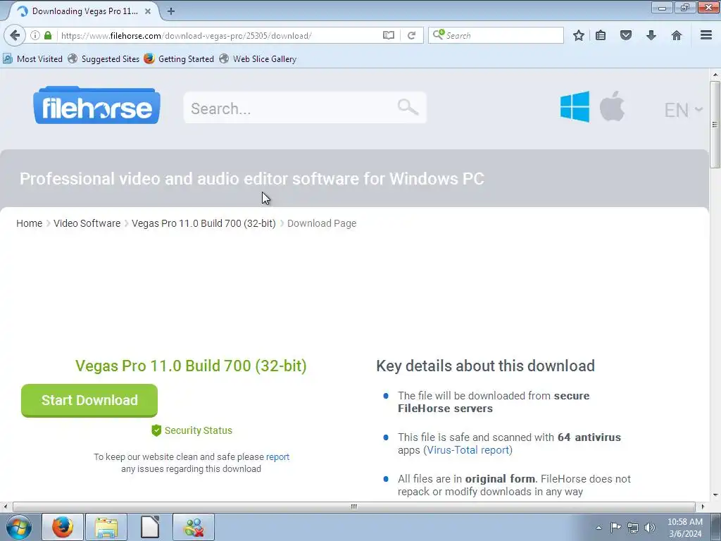Click the Vegas Pro 11.0 green heading
This screenshot has width=721, height=541.
[x=191, y=366]
